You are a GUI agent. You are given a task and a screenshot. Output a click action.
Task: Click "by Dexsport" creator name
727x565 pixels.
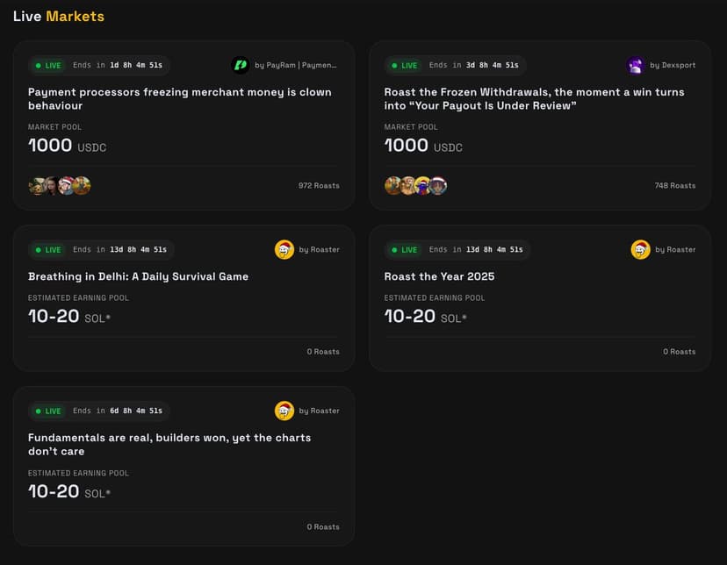coord(673,65)
